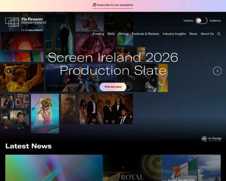This screenshot has width=226, height=181.
Task: Open the ROYAL news card image
Action: point(132,168)
